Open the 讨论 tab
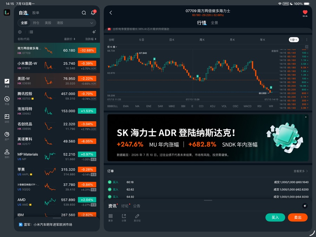This screenshot has height=237, width=316. pos(125,206)
